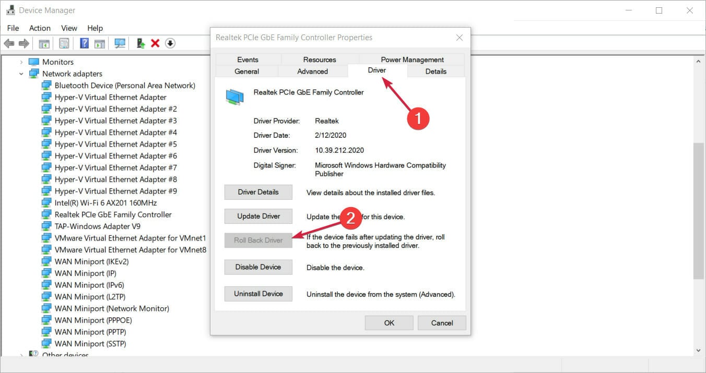Click the WAN Miniport (IPv6) icon
This screenshot has height=373, width=706.
(46, 285)
